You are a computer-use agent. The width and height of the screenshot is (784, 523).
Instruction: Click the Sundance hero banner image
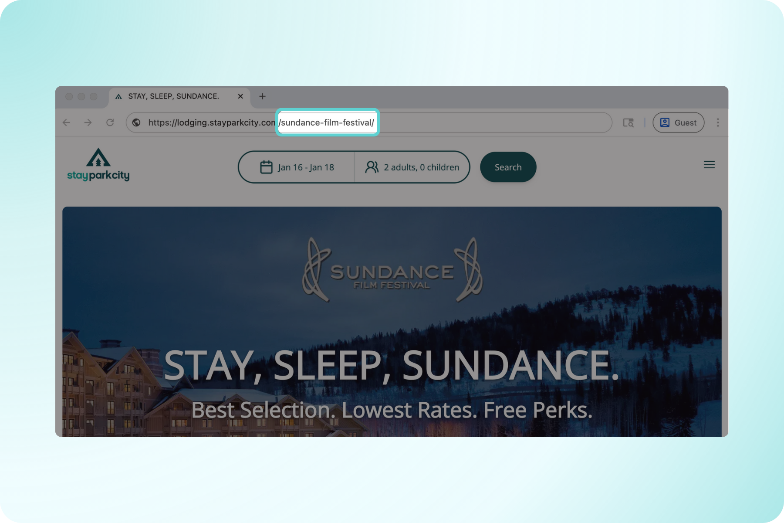392,322
